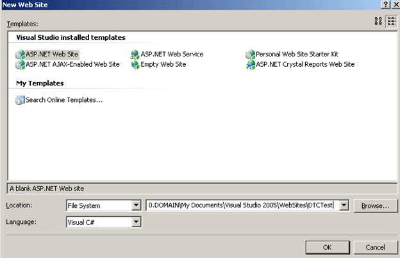Select the ASP.NET Web Site template icon

(20, 55)
